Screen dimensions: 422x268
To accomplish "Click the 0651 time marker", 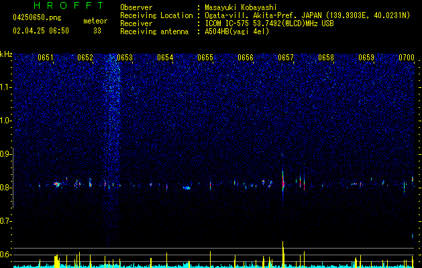I will (x=45, y=58).
